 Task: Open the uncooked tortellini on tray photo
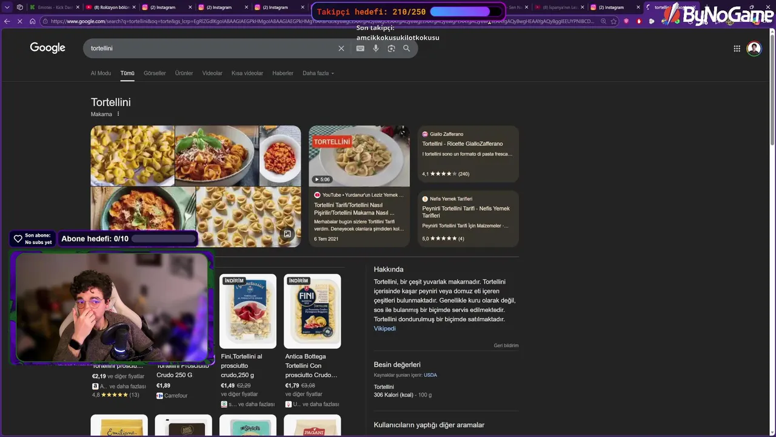[x=249, y=217]
